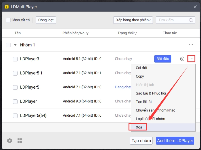Click Android 5.1 (32-bit) ID: 0 text
This screenshot has height=150, width=201.
[82, 59]
